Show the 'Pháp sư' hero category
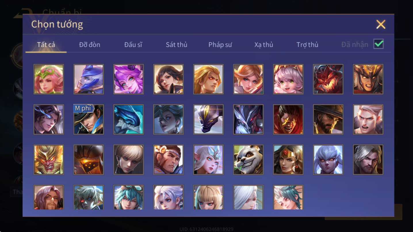Screen dimensions: 413x232 [x=220, y=45]
